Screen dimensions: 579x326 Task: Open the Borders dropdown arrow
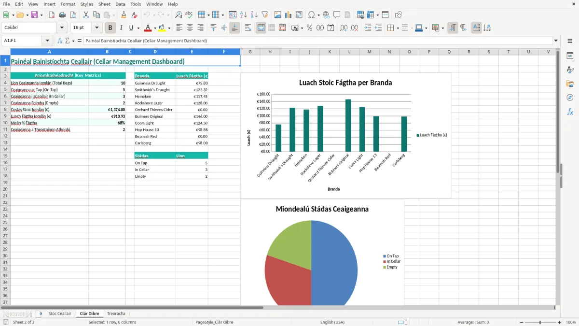[397, 28]
